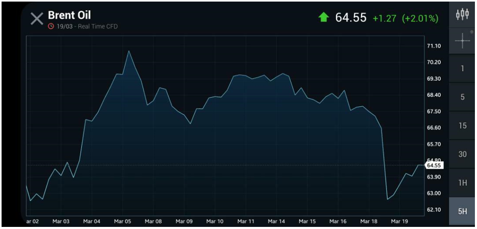
Task: Click the (+2.01%) percentage change
Action: click(x=420, y=18)
